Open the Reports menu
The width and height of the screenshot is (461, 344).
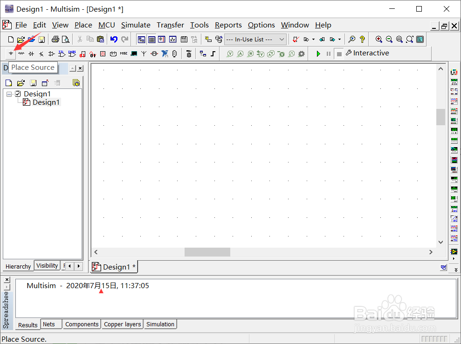pos(228,25)
